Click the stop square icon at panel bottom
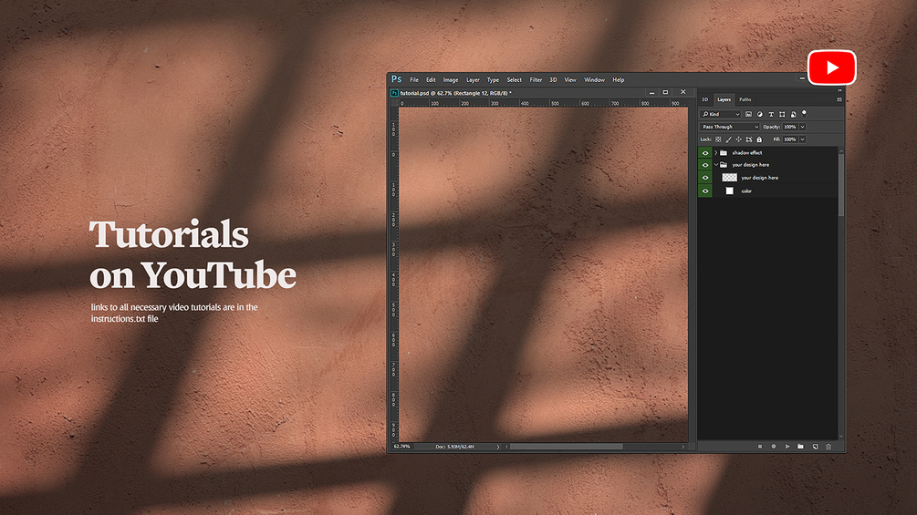This screenshot has width=917, height=515. [x=760, y=447]
